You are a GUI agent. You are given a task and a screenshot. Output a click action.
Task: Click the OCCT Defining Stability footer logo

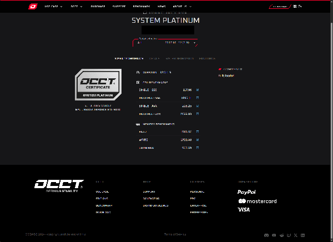(x=59, y=186)
